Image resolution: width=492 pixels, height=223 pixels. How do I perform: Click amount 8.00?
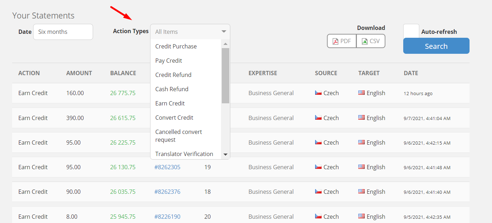(x=72, y=217)
